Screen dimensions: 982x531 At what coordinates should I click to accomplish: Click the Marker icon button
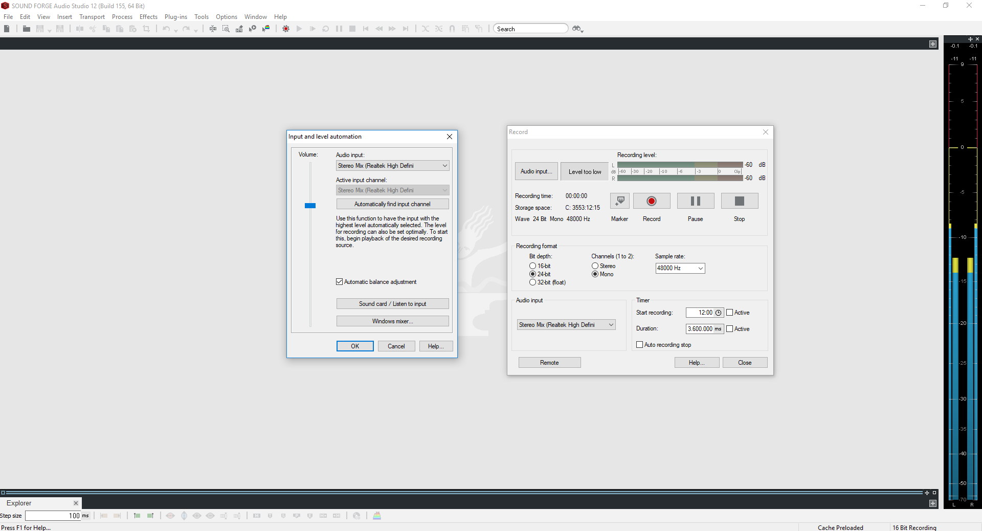click(x=619, y=201)
